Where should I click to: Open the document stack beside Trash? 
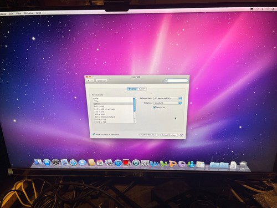(x=233, y=165)
